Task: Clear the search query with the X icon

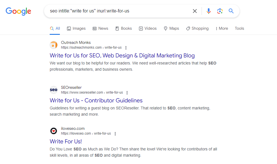Action: [195, 11]
